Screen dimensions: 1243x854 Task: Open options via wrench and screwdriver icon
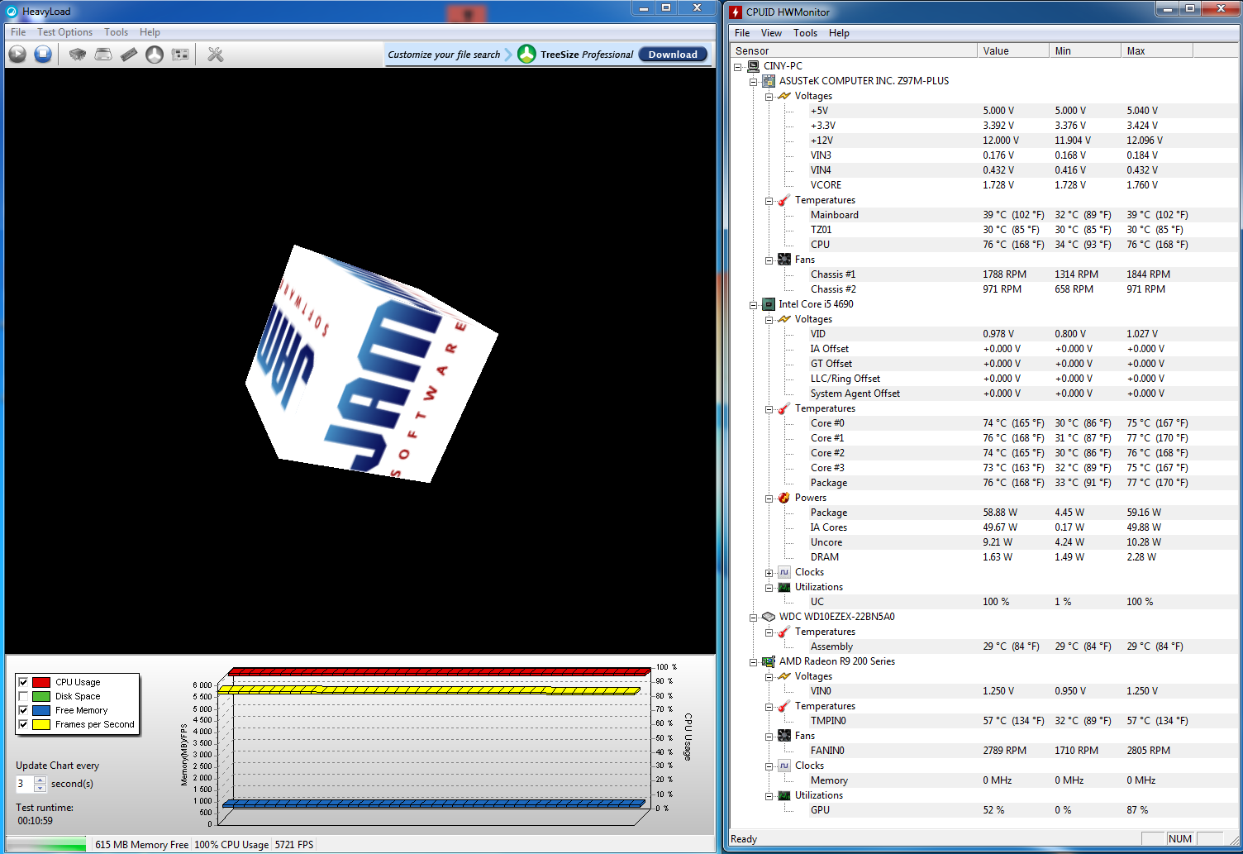216,55
